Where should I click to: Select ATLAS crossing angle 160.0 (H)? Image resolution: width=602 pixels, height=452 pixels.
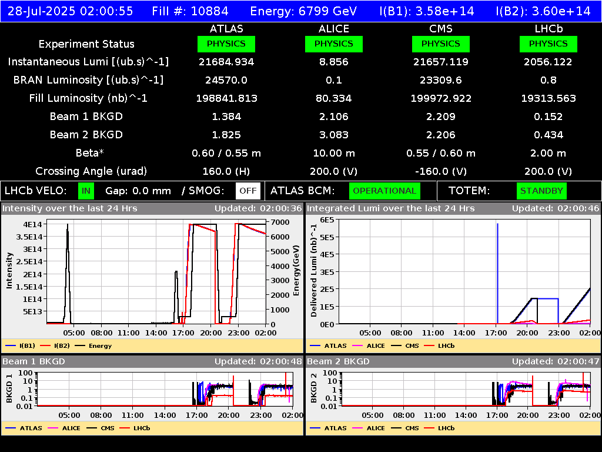[226, 171]
